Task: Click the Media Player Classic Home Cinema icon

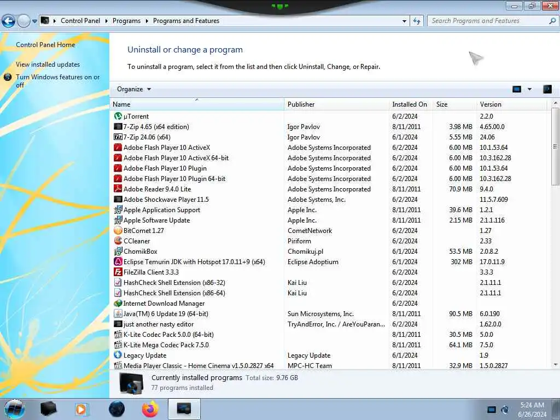Action: (118, 365)
